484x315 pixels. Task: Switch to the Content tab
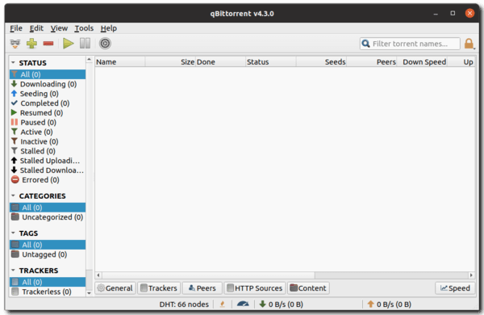point(308,288)
